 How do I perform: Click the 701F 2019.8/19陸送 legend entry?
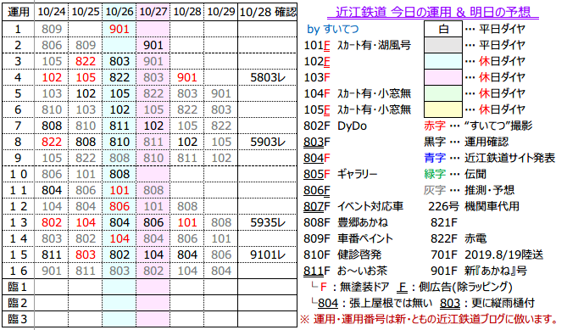tap(486, 254)
